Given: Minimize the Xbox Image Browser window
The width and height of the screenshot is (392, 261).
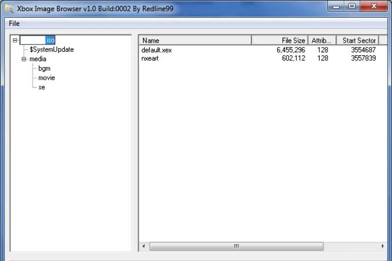Looking at the screenshot, I should pos(336,6).
